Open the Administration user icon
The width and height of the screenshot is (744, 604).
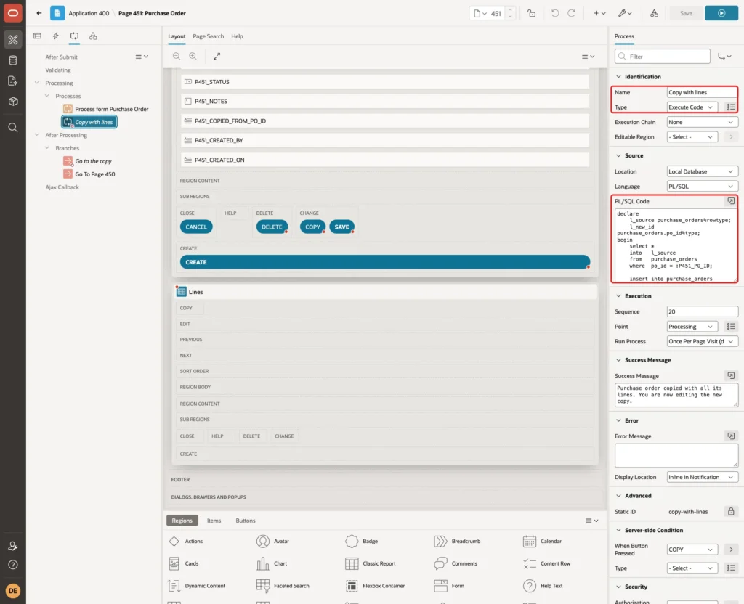[13, 546]
